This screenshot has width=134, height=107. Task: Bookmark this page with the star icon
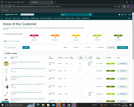(x=119, y=7)
